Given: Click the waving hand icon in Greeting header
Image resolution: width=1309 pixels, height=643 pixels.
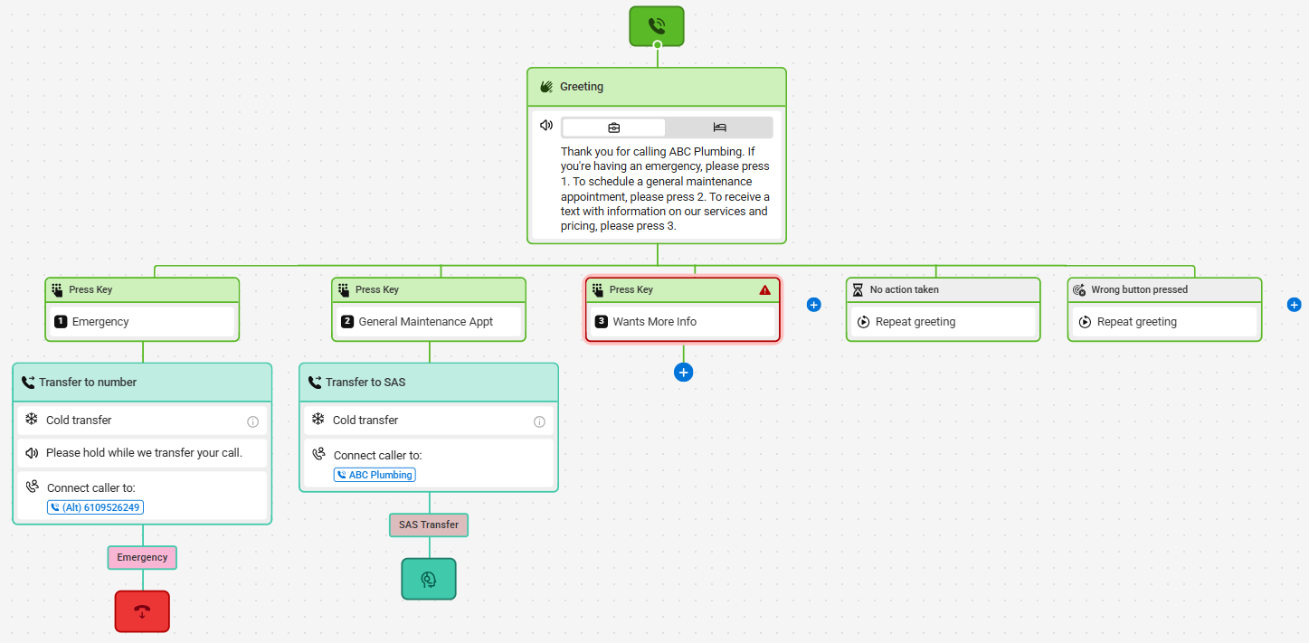Looking at the screenshot, I should pos(546,87).
